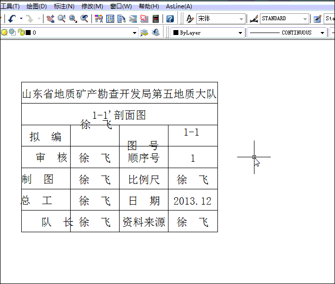Open the CONTINUOUS linetype dropdown

pos(322,33)
